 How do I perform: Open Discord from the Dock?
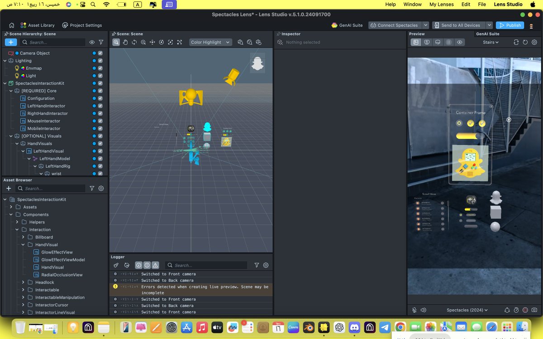(355, 327)
